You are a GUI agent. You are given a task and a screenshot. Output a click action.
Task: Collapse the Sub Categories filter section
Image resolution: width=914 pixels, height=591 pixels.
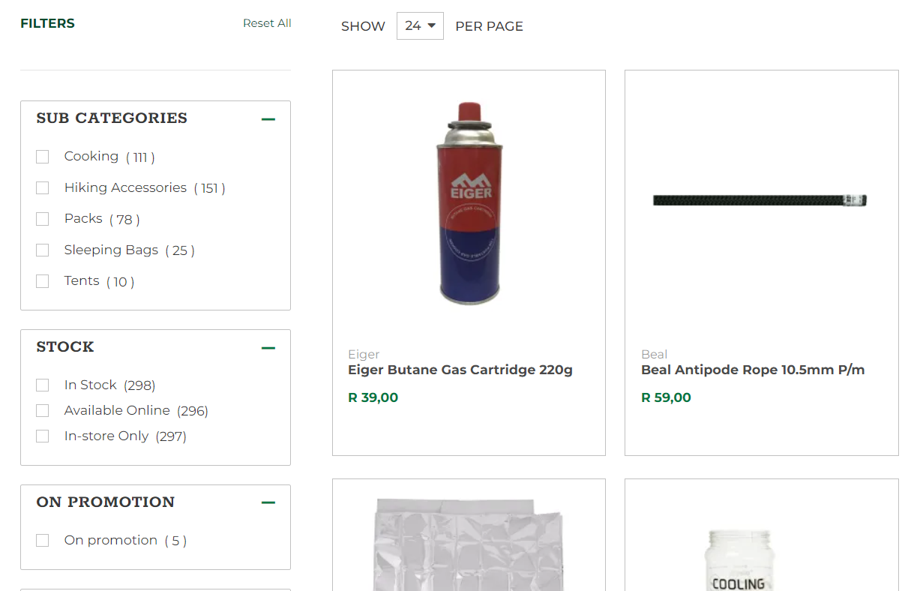pos(268,119)
